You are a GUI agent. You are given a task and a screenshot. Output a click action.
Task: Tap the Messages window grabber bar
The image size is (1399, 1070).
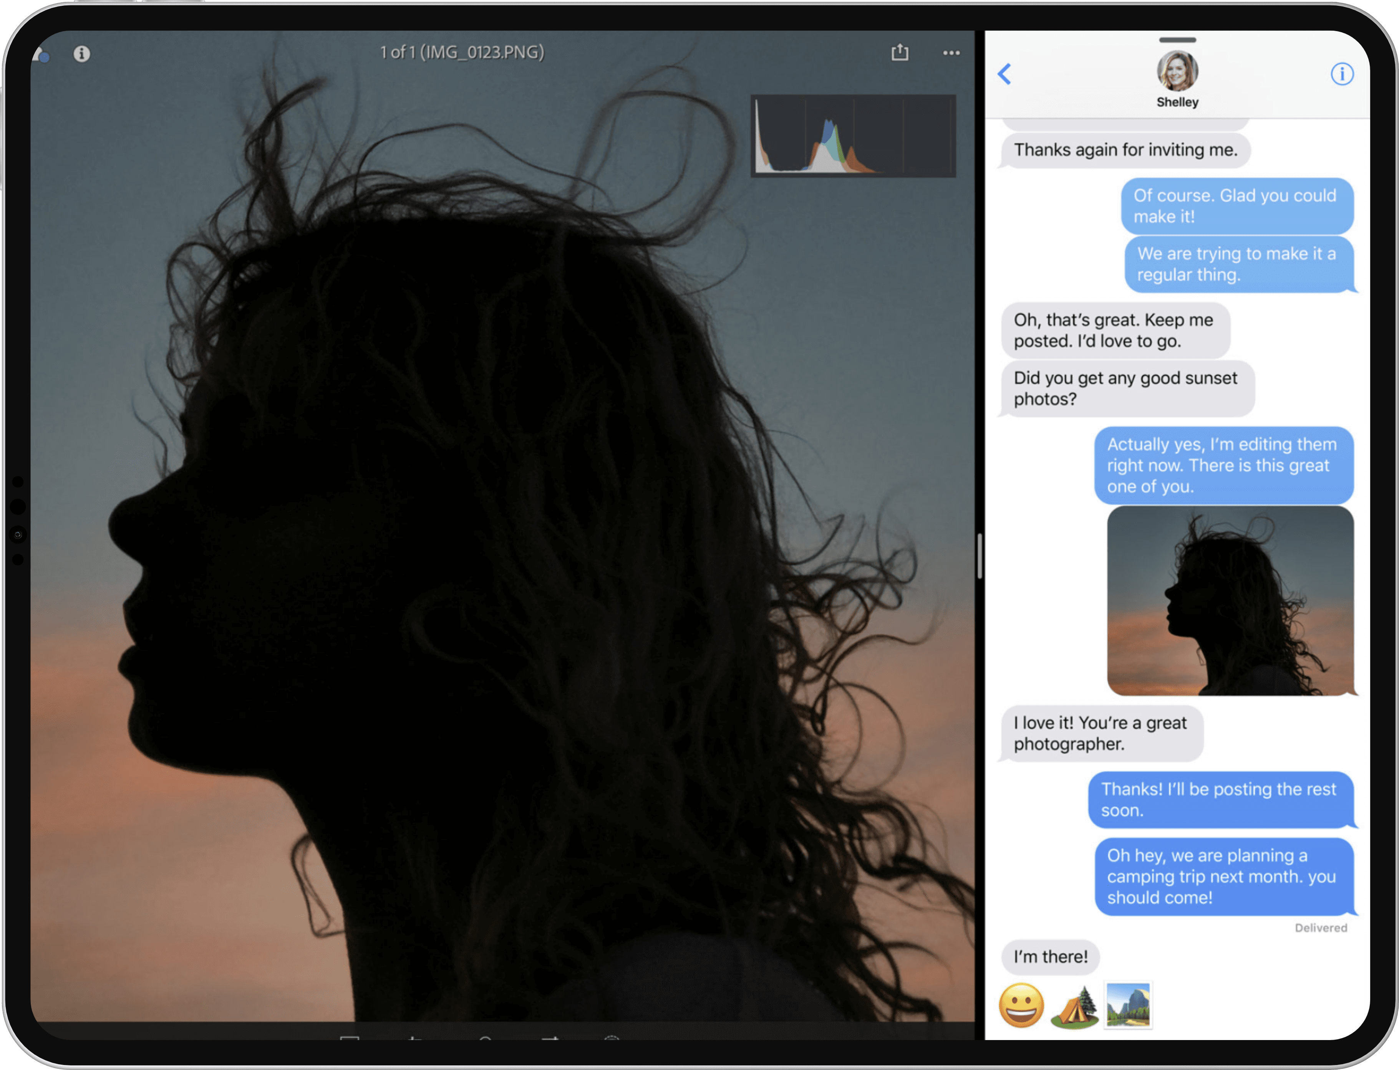click(x=1177, y=40)
